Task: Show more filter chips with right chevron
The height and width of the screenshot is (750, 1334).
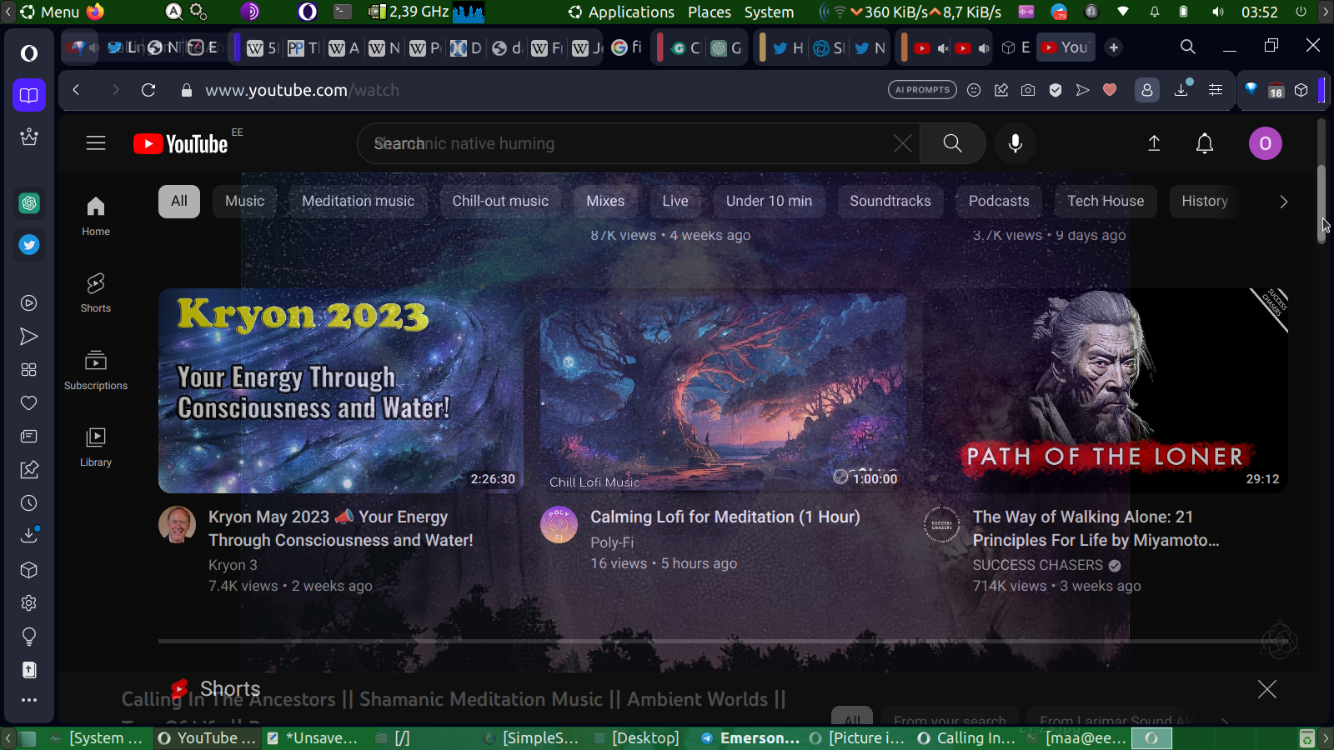Action: (1283, 201)
